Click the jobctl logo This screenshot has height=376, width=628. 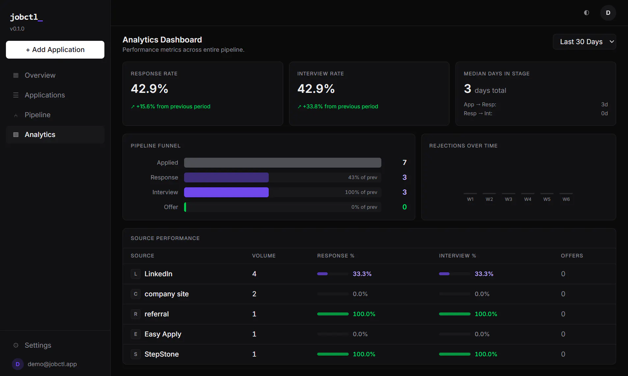(26, 17)
